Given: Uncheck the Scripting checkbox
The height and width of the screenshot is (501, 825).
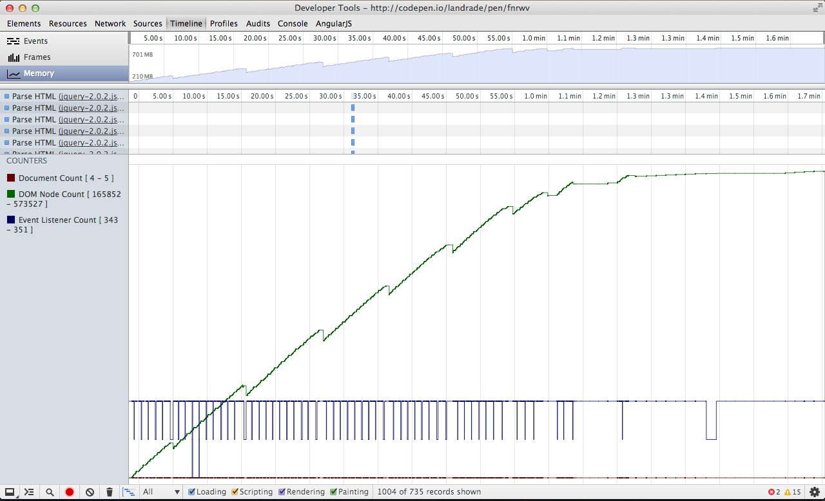Looking at the screenshot, I should tap(235, 492).
